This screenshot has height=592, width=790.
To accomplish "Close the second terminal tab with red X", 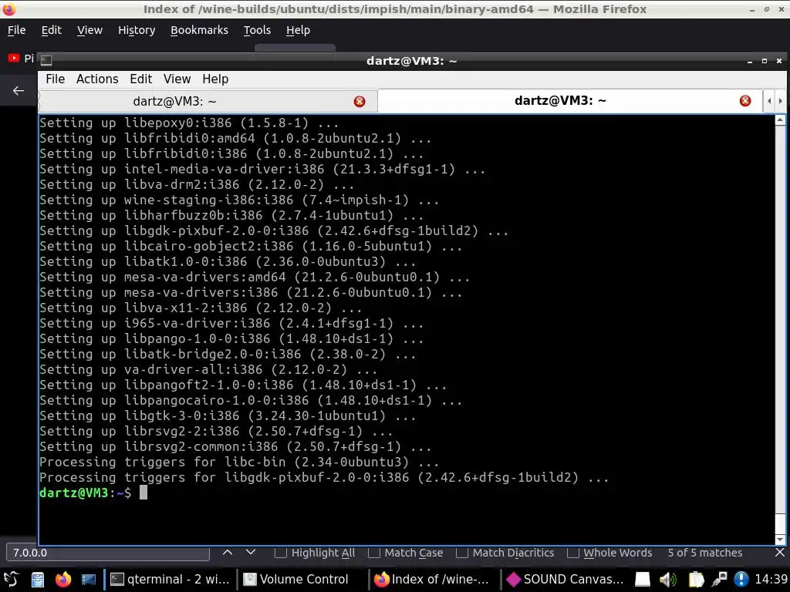I will [x=745, y=101].
